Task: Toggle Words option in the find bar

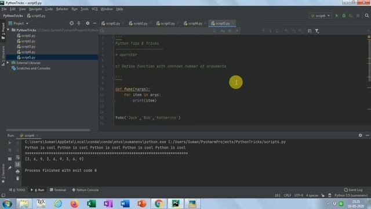Action: point(230,31)
